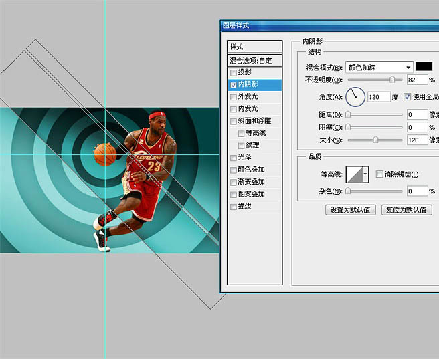Tick the 斜面和浮雕 bevel checkbox
Viewport: 439px width, 359px height.
pyautogui.click(x=233, y=122)
